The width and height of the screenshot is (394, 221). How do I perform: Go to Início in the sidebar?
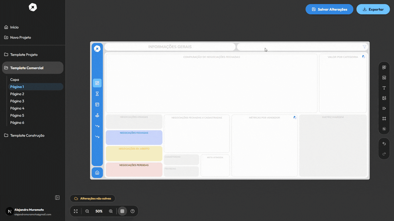pos(14,27)
